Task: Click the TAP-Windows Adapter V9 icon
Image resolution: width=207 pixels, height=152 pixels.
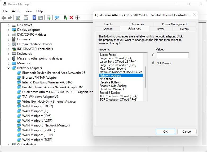Action: pyautogui.click(x=19, y=97)
